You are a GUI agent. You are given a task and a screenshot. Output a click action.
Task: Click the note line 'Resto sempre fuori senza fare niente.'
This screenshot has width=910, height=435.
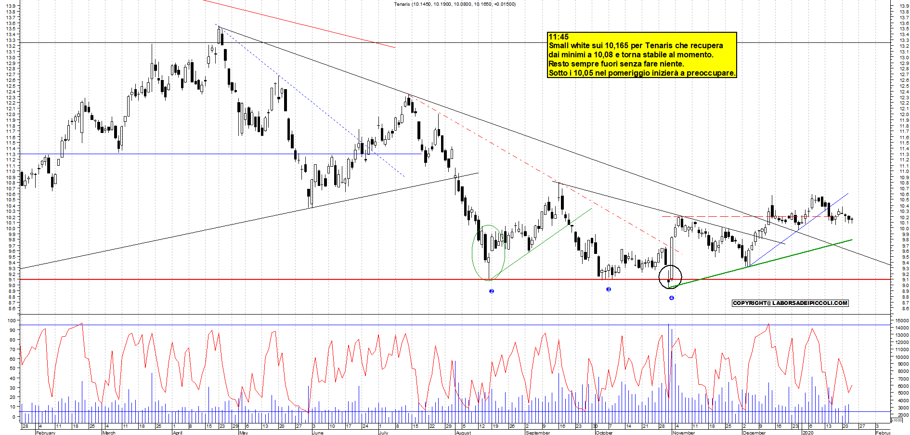616,64
